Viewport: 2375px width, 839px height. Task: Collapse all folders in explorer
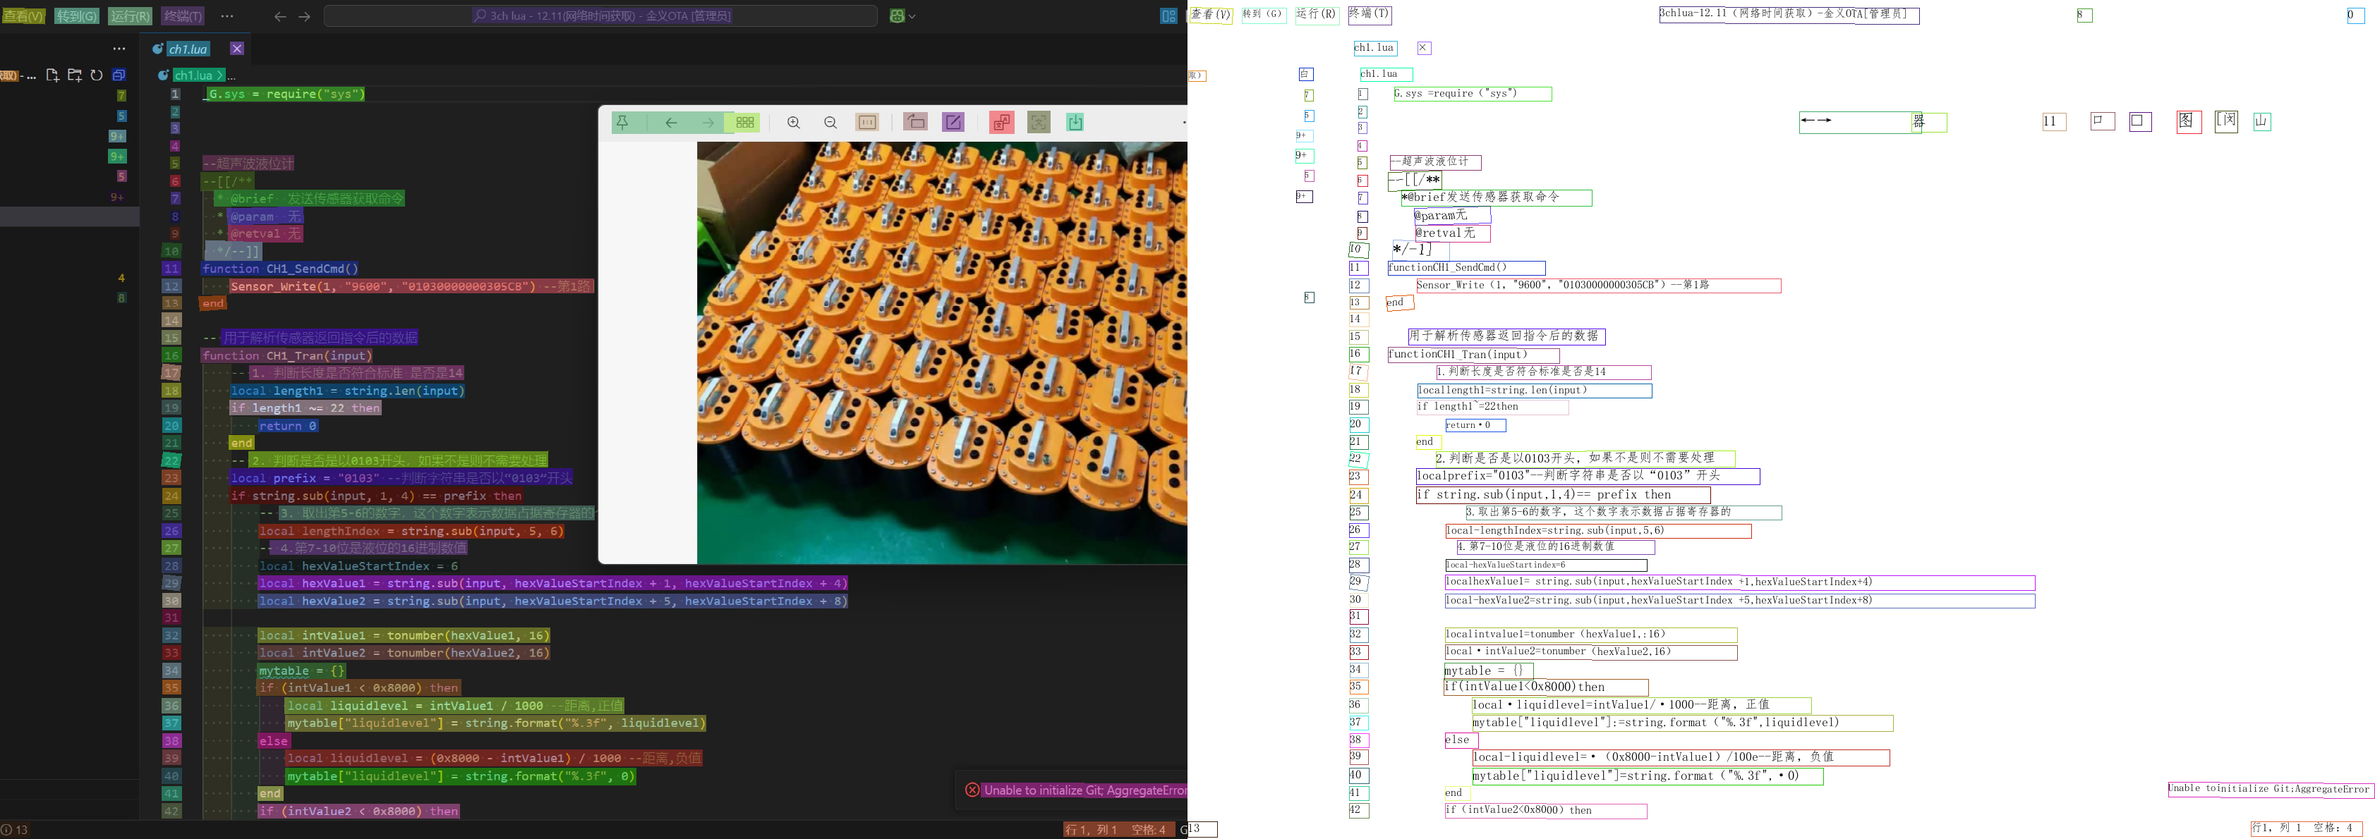pyautogui.click(x=119, y=75)
